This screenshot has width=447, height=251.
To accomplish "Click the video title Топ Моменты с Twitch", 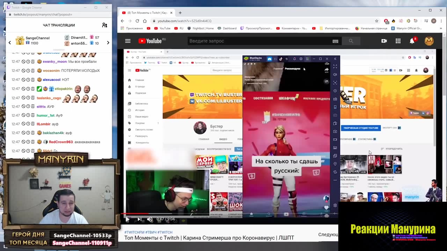I will [x=209, y=238].
